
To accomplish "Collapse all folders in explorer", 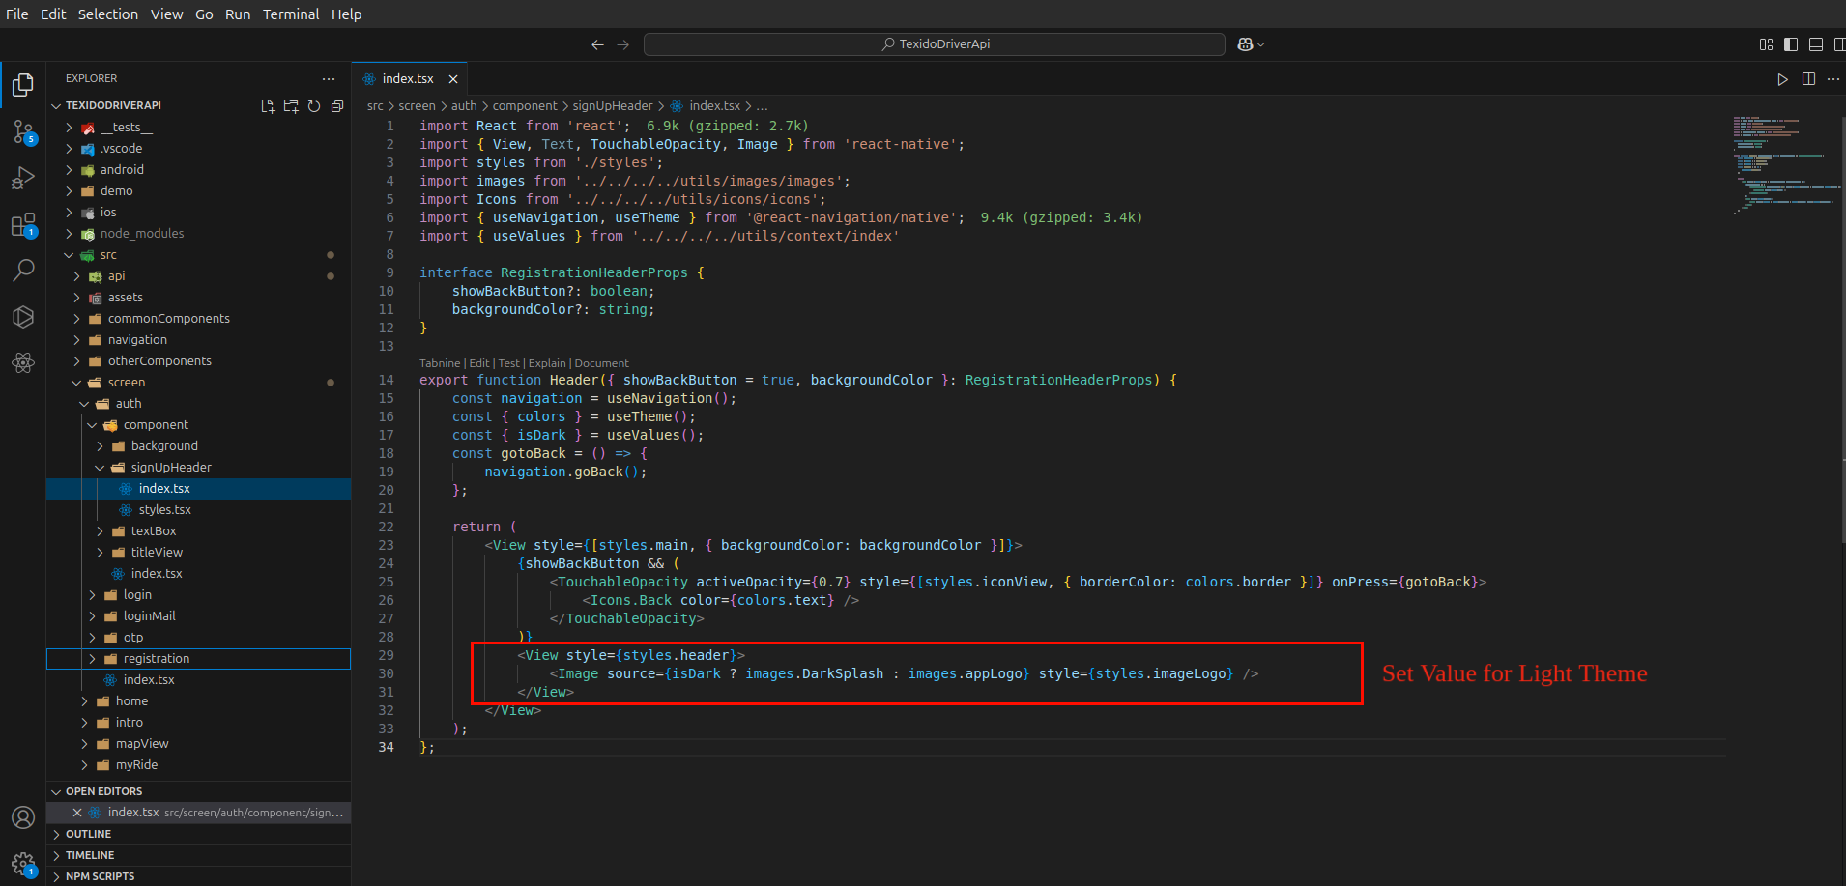I will [337, 106].
